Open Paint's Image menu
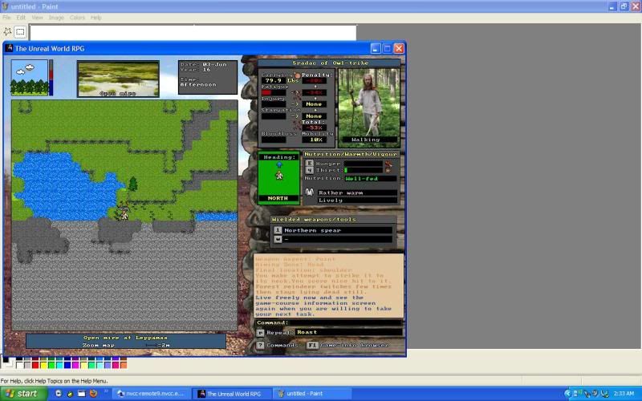 [56, 18]
